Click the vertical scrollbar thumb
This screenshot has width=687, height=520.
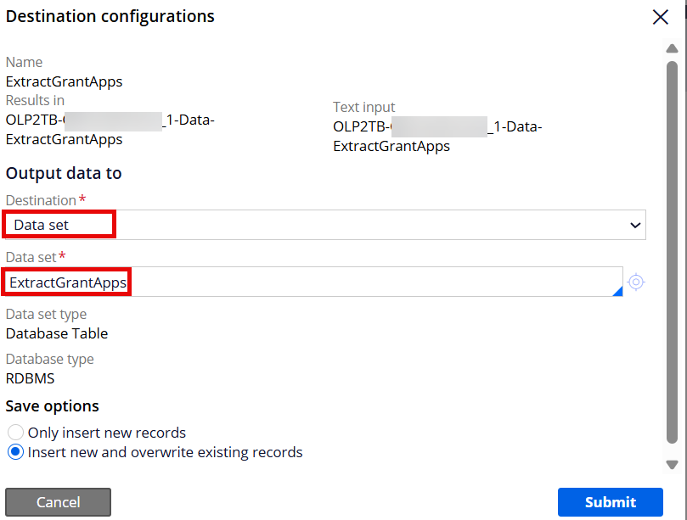pos(672,253)
